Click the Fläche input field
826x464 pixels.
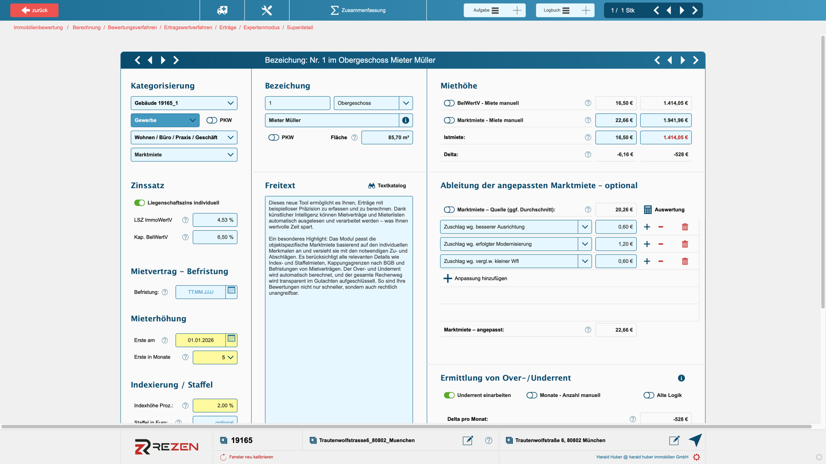coord(387,138)
